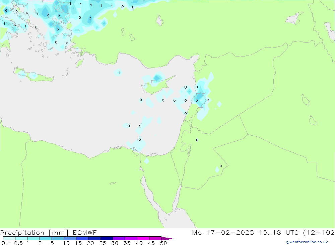The height and width of the screenshot is (245, 335).
Task: Pick the 45–50 mm legend swatch
Action: point(155,238)
